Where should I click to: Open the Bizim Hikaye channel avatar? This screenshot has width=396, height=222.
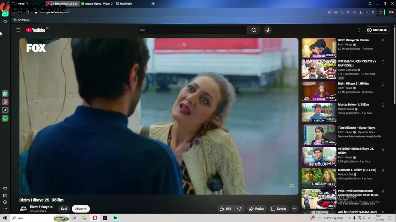[x=23, y=209]
